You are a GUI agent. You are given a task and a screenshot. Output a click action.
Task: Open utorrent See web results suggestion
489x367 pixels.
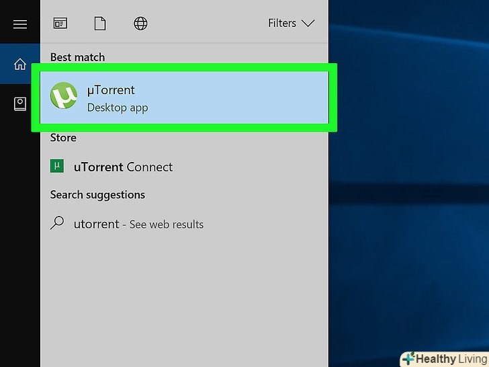coord(184,224)
